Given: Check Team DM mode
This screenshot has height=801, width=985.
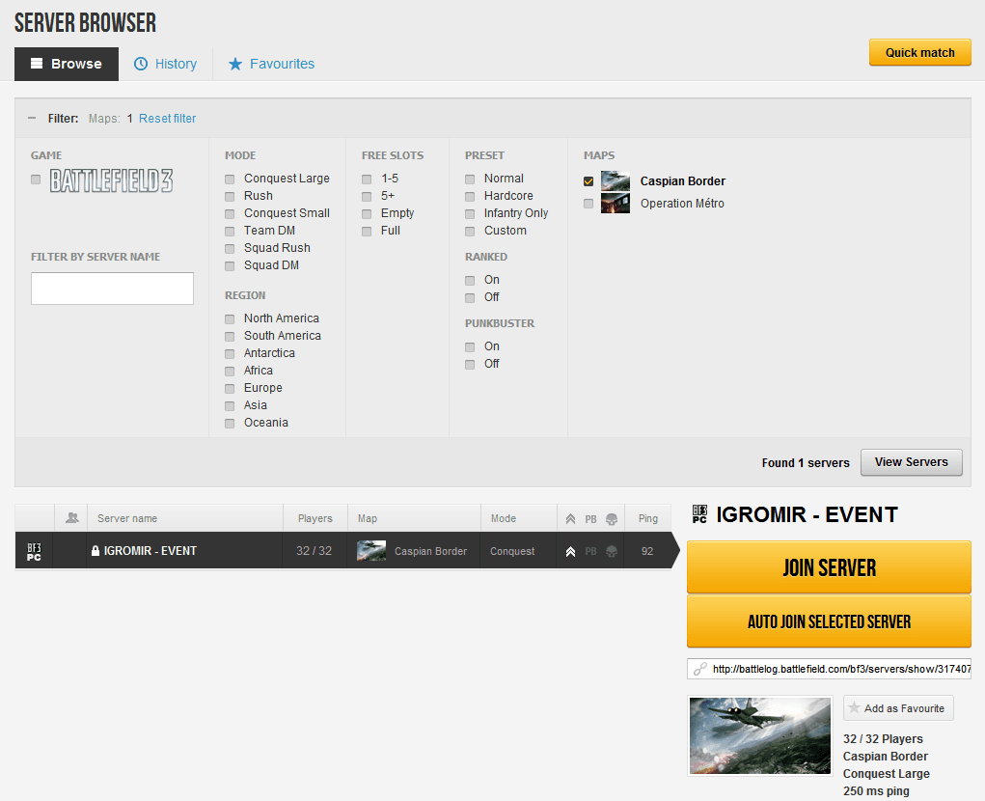Looking at the screenshot, I should click(x=230, y=232).
